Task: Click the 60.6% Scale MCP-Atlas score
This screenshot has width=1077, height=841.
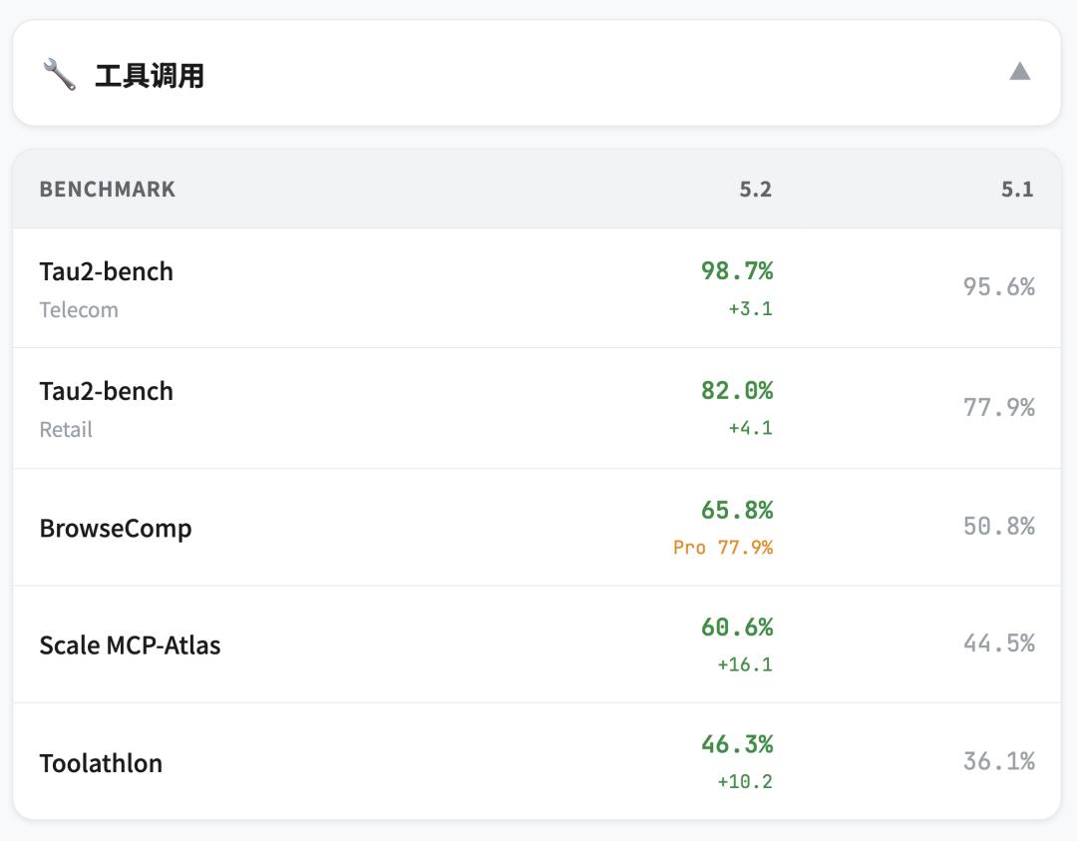Action: pos(737,627)
